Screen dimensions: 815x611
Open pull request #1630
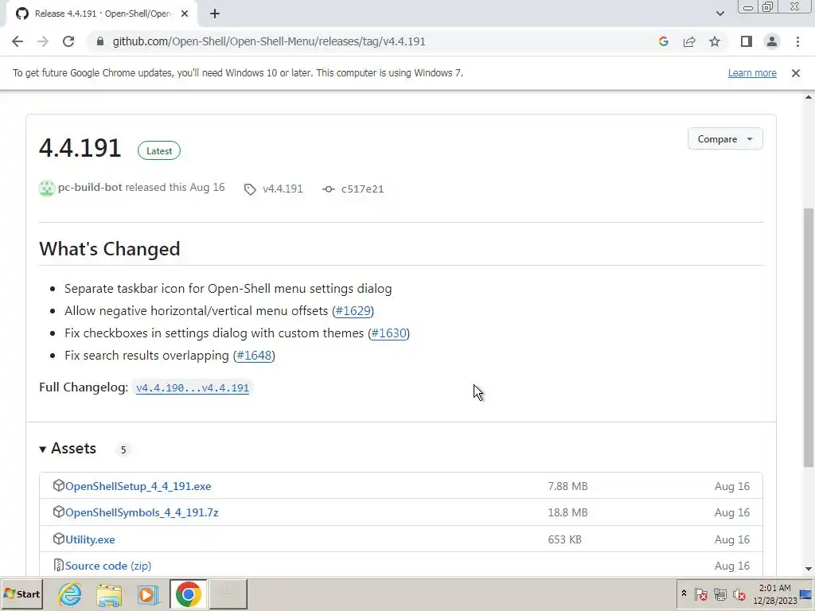tap(388, 333)
